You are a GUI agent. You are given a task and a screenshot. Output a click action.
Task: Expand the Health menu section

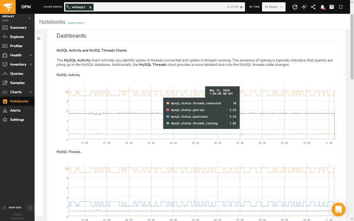tap(30, 55)
